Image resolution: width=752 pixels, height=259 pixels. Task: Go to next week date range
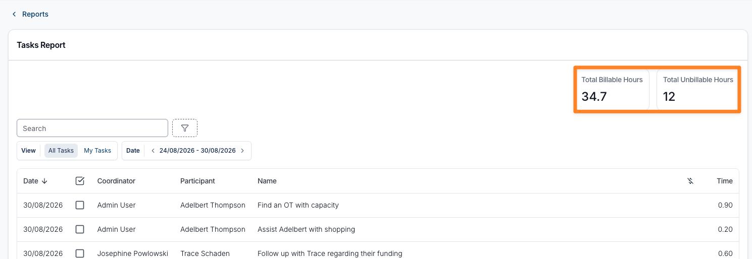coord(242,151)
